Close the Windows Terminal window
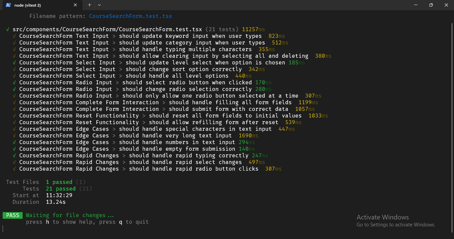 [446, 5]
